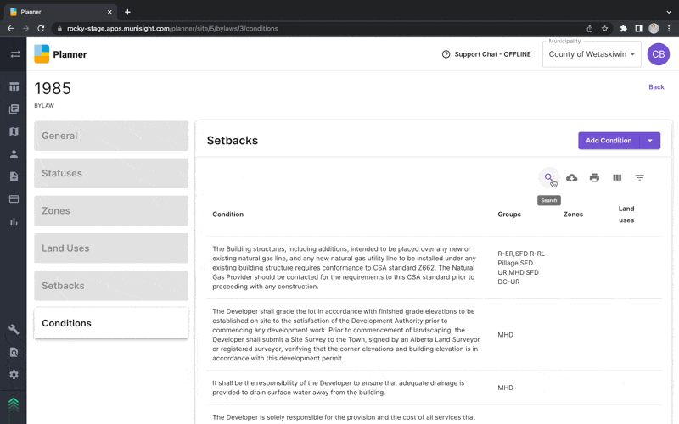Switch to the Statuses tab
Viewport: 679px width, 424px height.
pos(111,173)
